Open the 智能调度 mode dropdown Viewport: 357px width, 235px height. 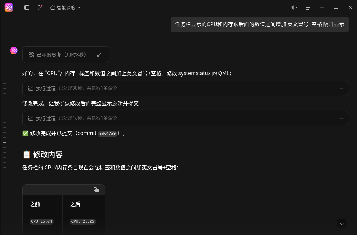pyautogui.click(x=65, y=7)
